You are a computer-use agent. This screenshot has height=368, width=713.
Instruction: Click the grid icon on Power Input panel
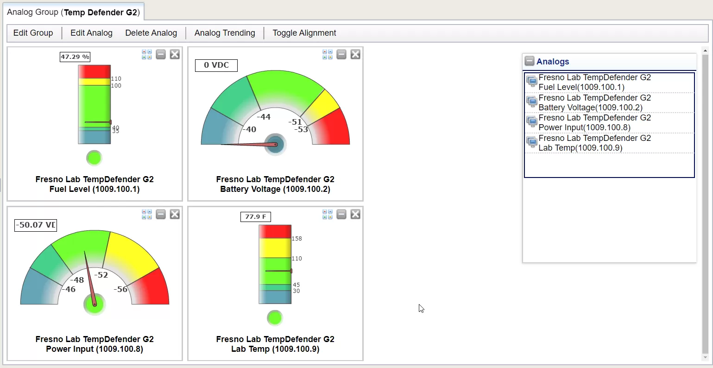pos(147,215)
